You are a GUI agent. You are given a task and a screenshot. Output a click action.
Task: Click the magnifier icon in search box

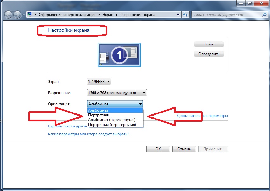[264, 15]
